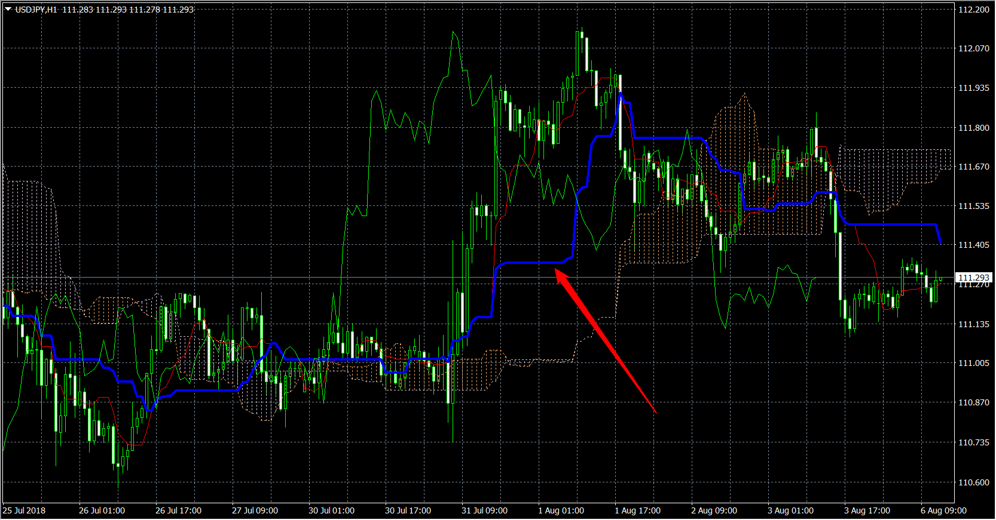Viewport: 996px width, 520px height.
Task: Click the small triangle beside USDJPY,H1
Action: point(8,9)
